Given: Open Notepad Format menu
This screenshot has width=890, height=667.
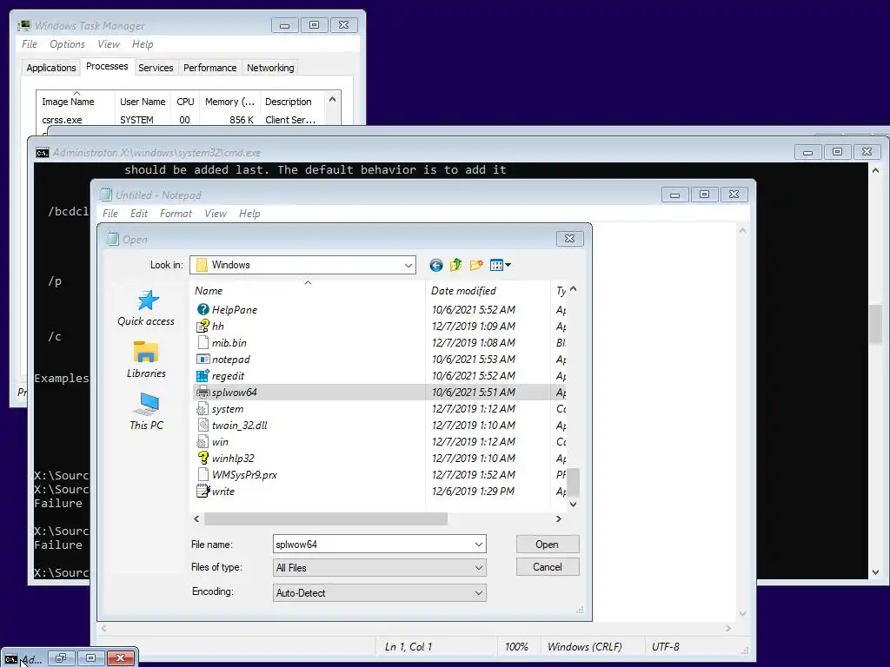Looking at the screenshot, I should 176,214.
